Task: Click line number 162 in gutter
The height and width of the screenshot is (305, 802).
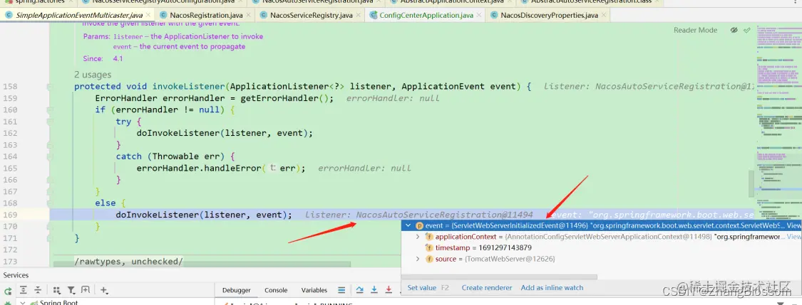Action: (x=10, y=133)
